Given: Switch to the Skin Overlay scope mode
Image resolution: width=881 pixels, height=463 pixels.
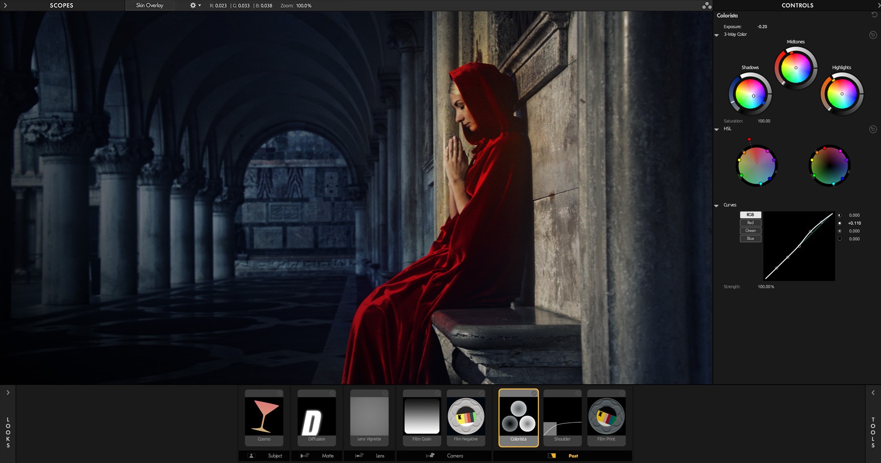Looking at the screenshot, I should pos(151,5).
